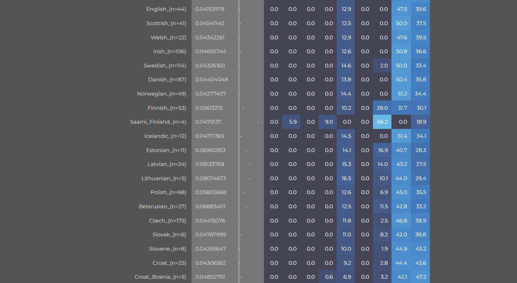517x283 pixels.
Task: Click the 11.5 cell in Belarusian row
Action: point(382,207)
